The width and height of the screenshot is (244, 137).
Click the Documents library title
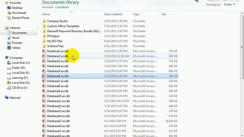(x=61, y=2)
